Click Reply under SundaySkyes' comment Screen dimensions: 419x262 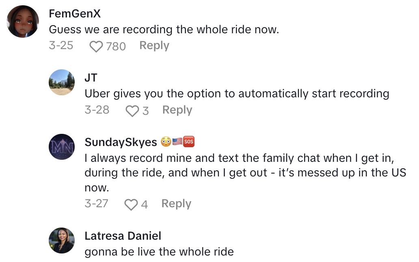(176, 204)
